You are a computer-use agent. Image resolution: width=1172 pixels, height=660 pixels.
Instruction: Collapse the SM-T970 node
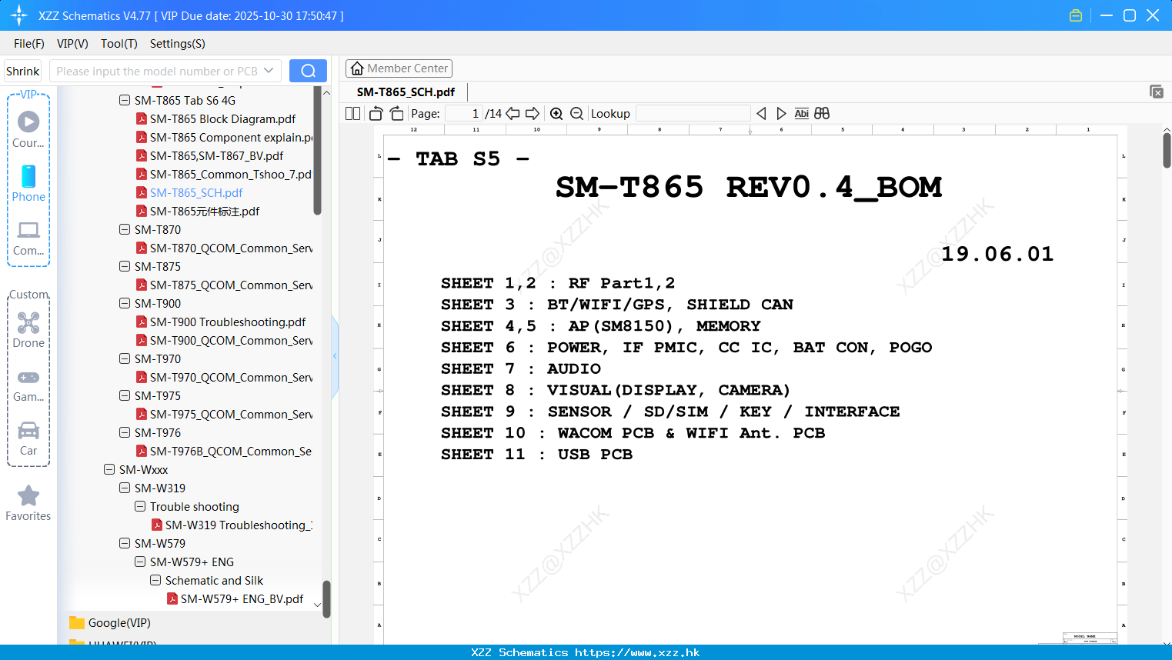click(x=125, y=358)
